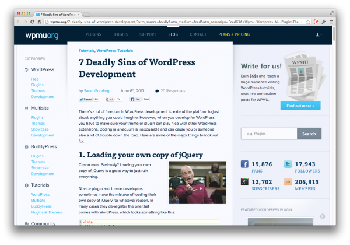This screenshot has height=245, width=350.
Task: Open Multisite link under Tutorials
Action: coord(38,201)
